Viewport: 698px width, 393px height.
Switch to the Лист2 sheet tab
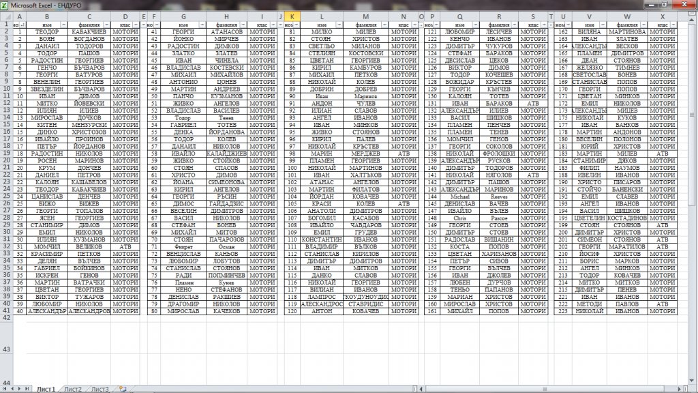73,389
